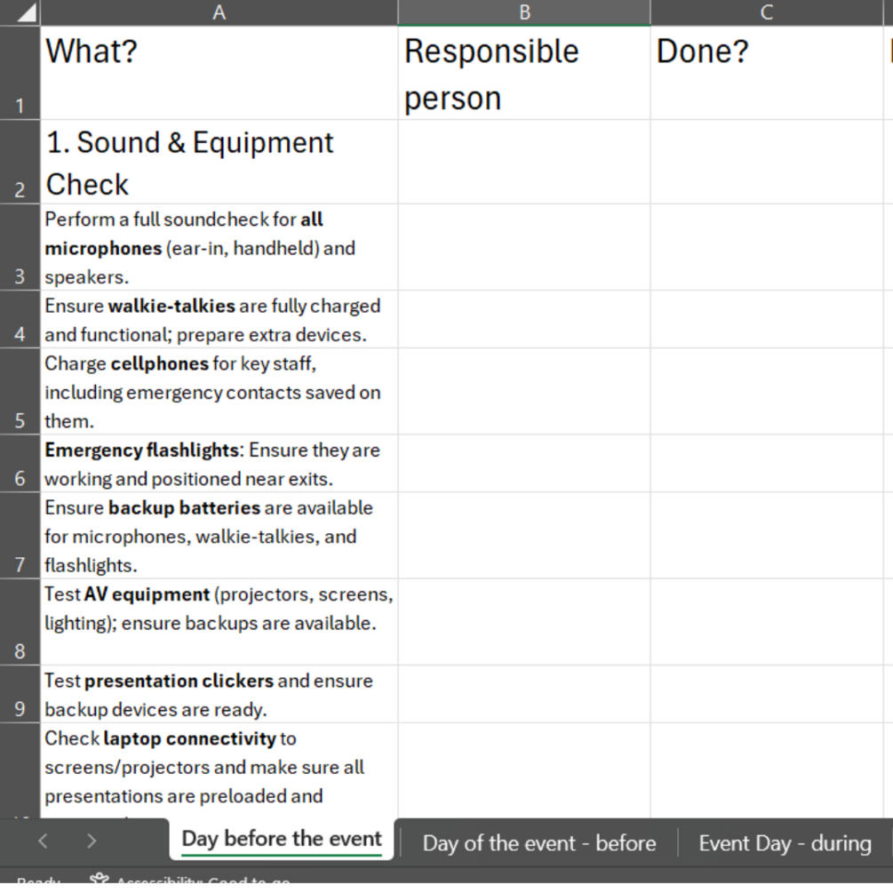Select row 1 header
Image resolution: width=893 pixels, height=893 pixels.
20,73
